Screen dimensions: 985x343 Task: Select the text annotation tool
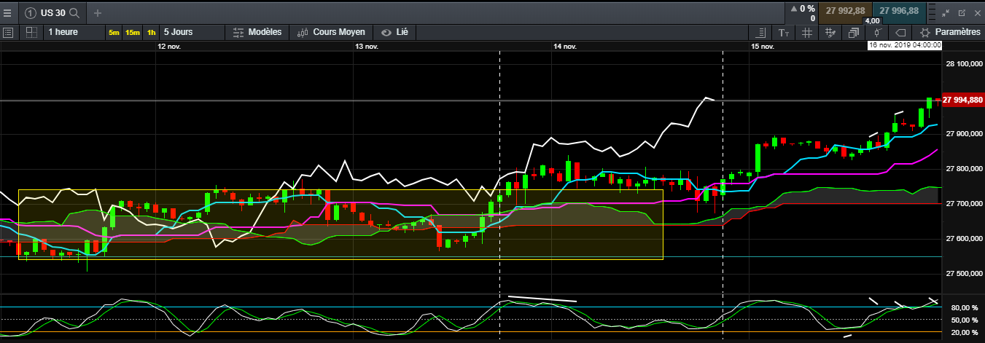click(784, 33)
